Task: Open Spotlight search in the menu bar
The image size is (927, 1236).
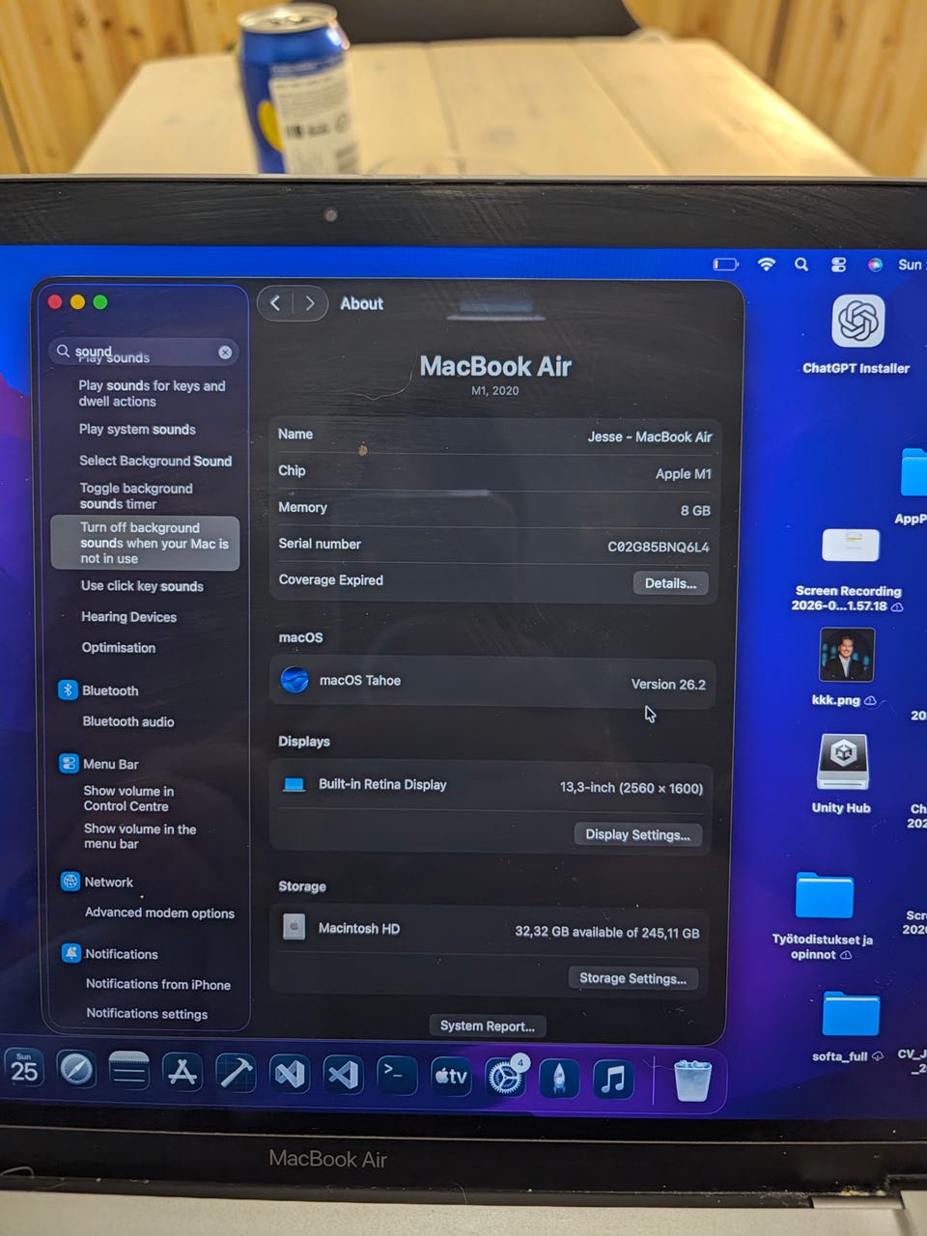Action: click(x=801, y=264)
